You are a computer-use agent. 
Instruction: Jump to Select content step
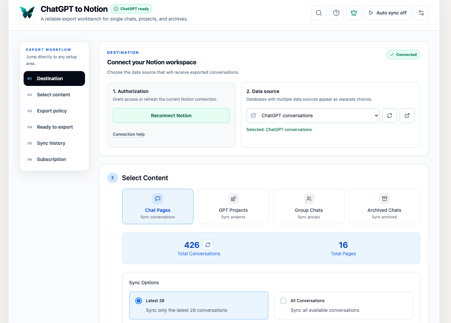[x=54, y=95]
